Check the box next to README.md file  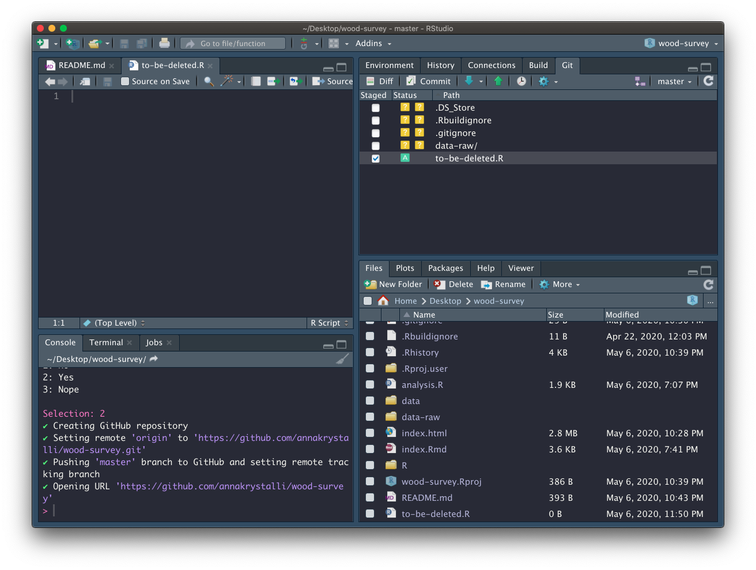tap(370, 497)
